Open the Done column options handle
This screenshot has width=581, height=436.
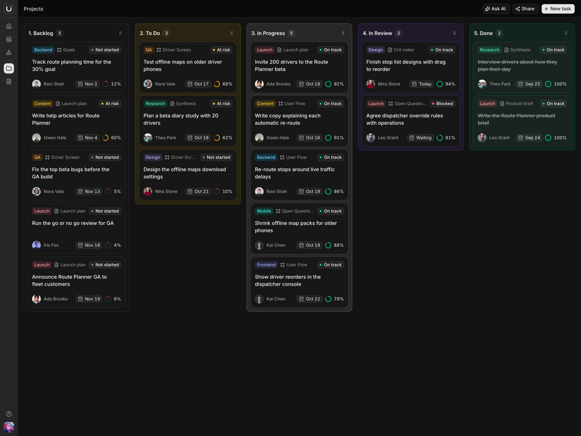click(x=566, y=33)
